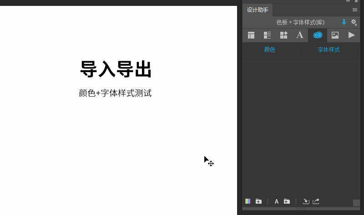The image size is (364, 215).
Task: Click the panel bottom resize grip handle
Action: click(301, 208)
